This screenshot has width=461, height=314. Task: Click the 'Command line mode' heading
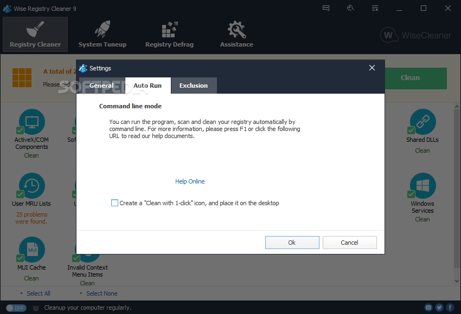pos(130,106)
